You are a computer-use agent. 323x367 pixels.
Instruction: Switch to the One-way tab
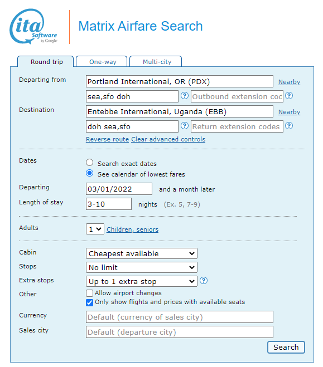pyautogui.click(x=102, y=62)
